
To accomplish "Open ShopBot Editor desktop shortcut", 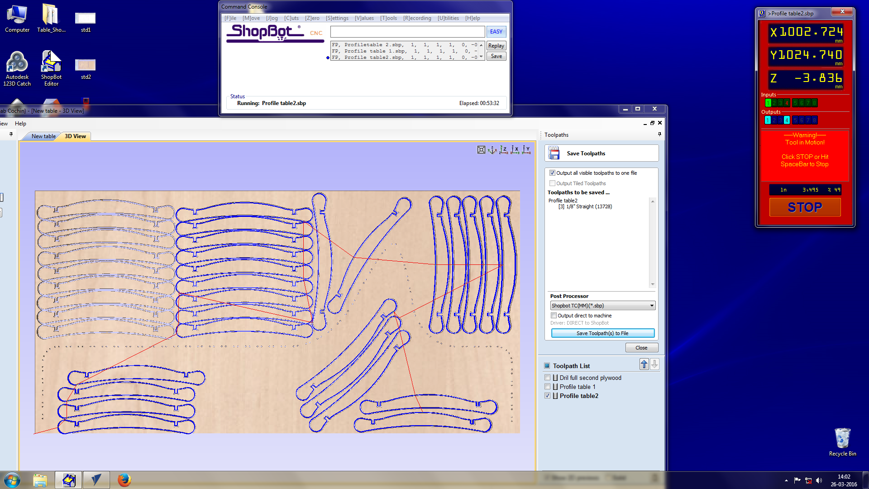I will pyautogui.click(x=51, y=68).
